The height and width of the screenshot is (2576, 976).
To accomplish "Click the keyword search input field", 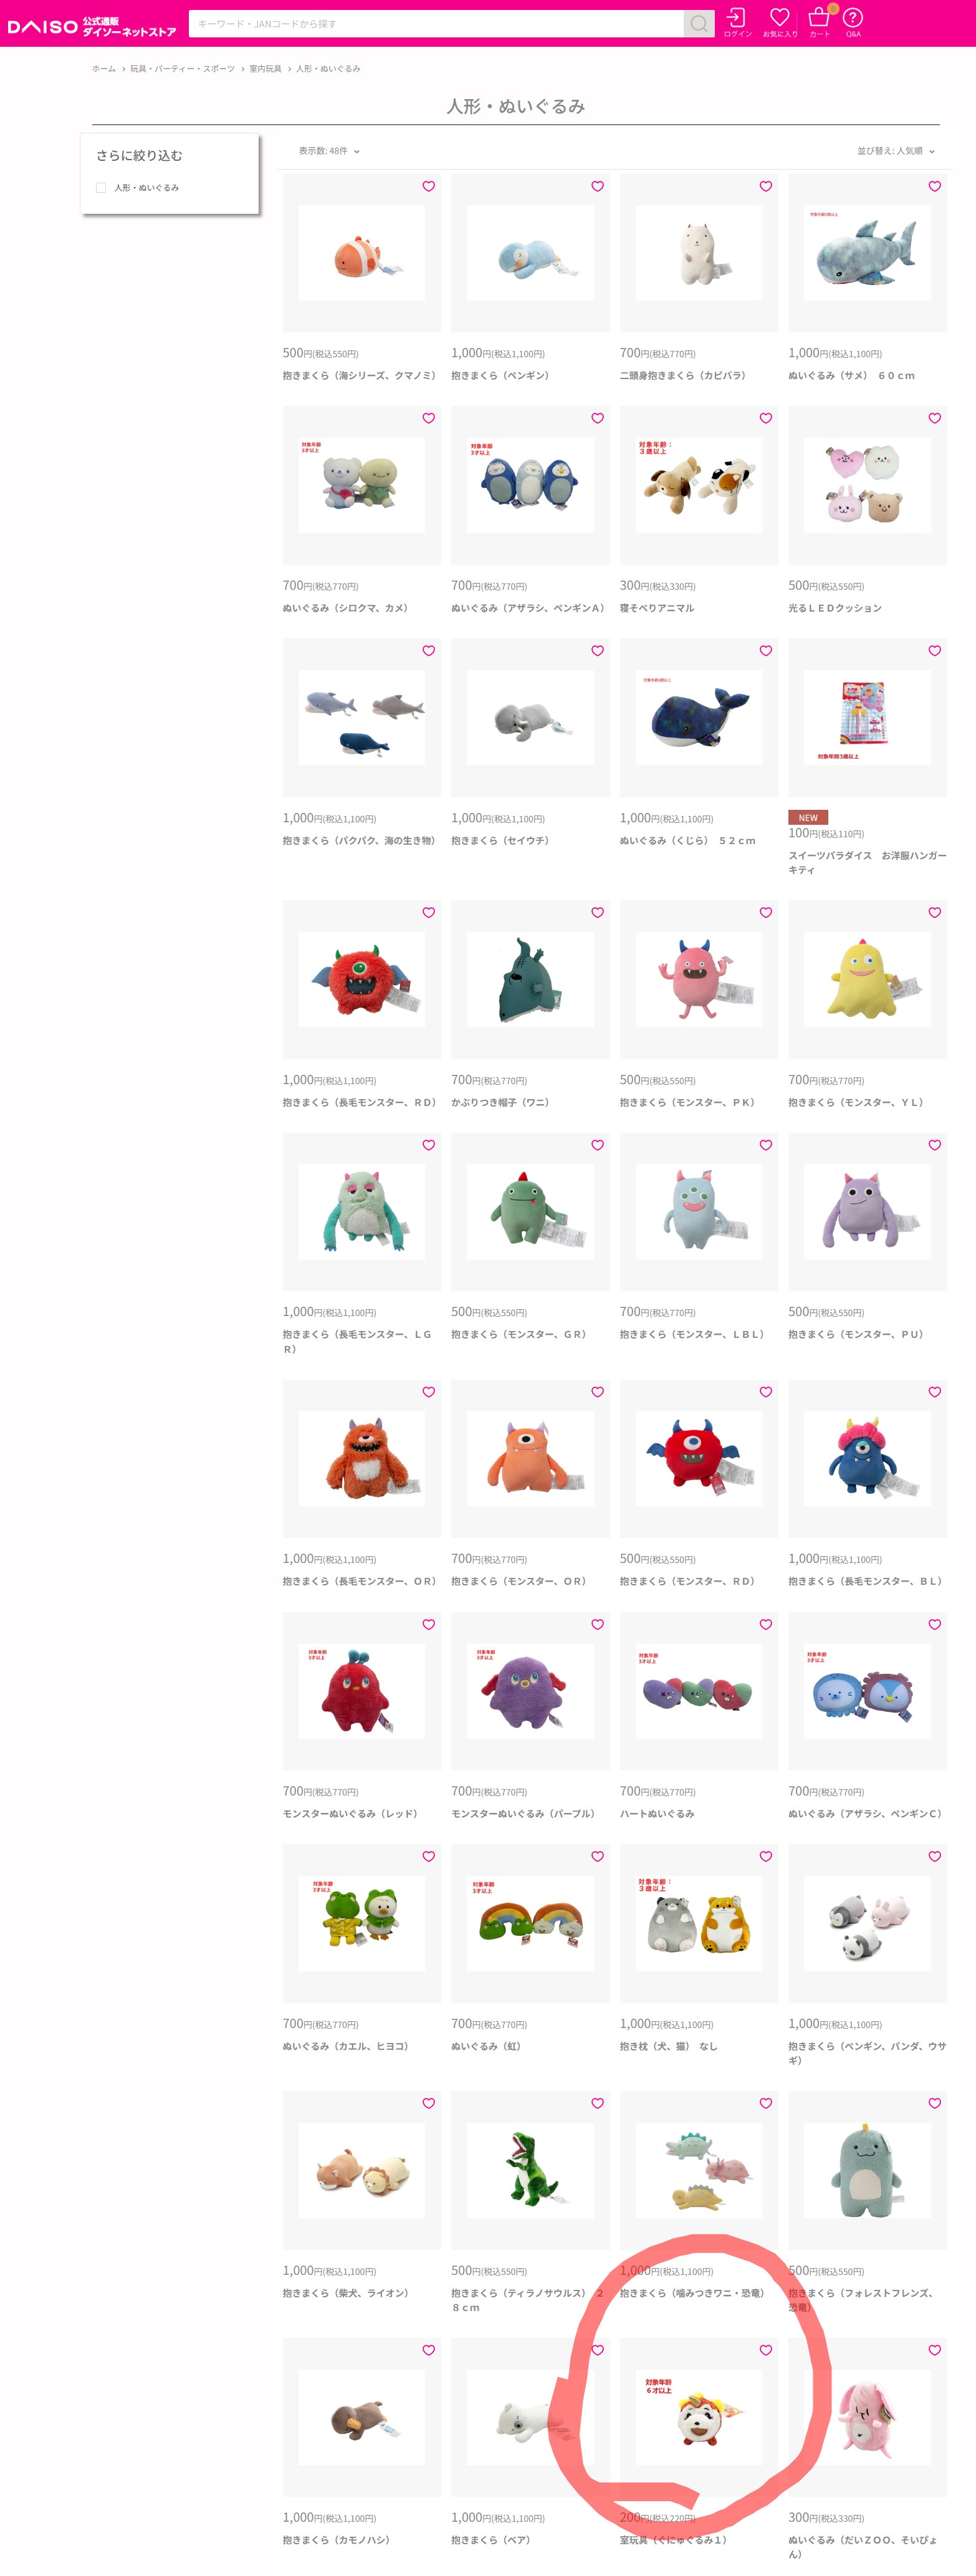I will [436, 24].
